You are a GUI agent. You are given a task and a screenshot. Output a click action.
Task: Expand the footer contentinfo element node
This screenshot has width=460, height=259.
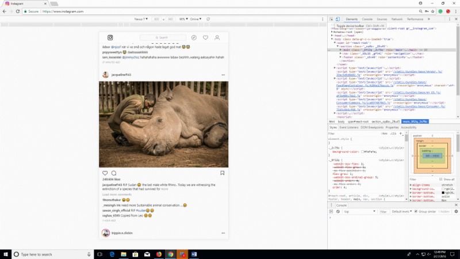(x=340, y=57)
